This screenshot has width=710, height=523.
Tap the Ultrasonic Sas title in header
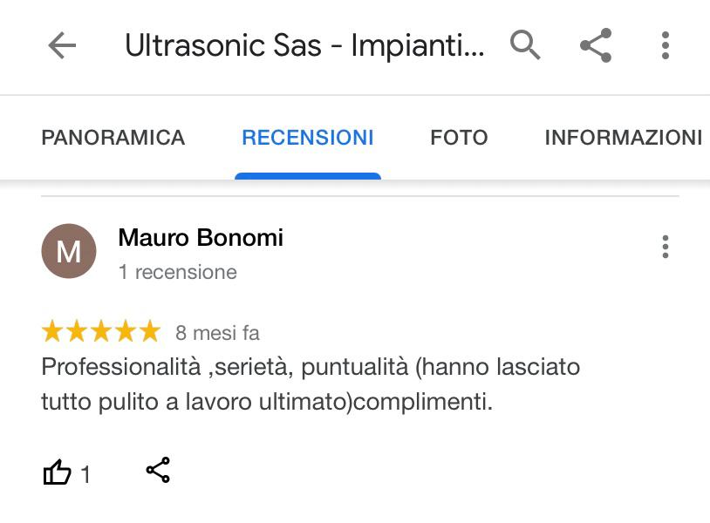tap(305, 44)
